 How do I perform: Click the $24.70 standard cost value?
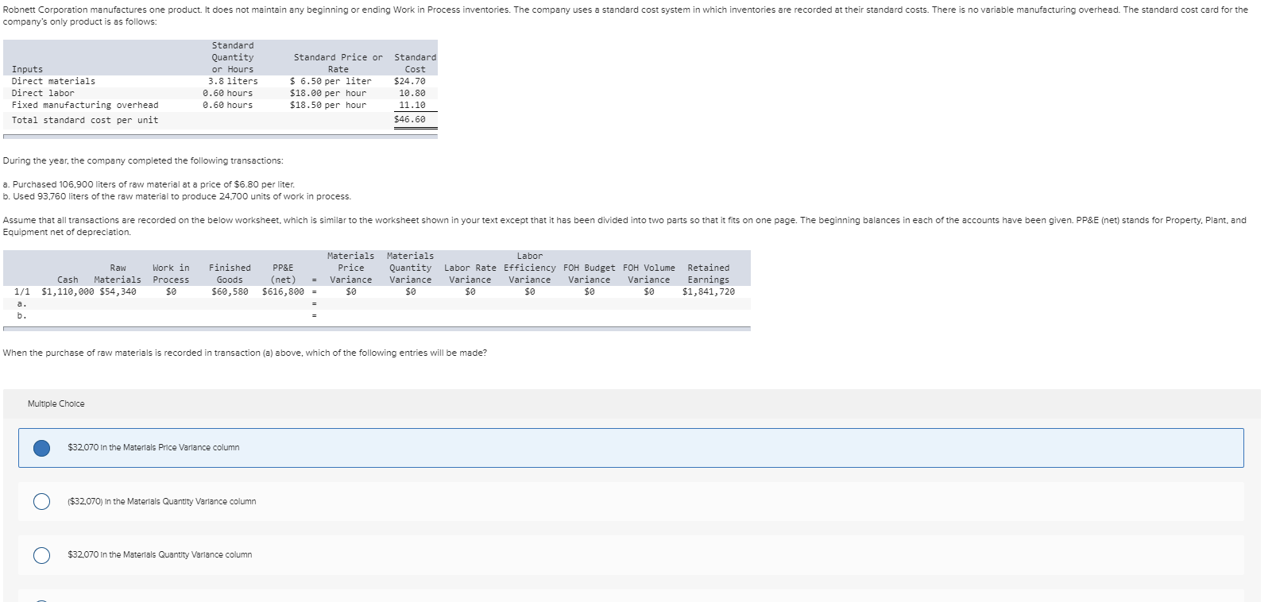tap(410, 81)
